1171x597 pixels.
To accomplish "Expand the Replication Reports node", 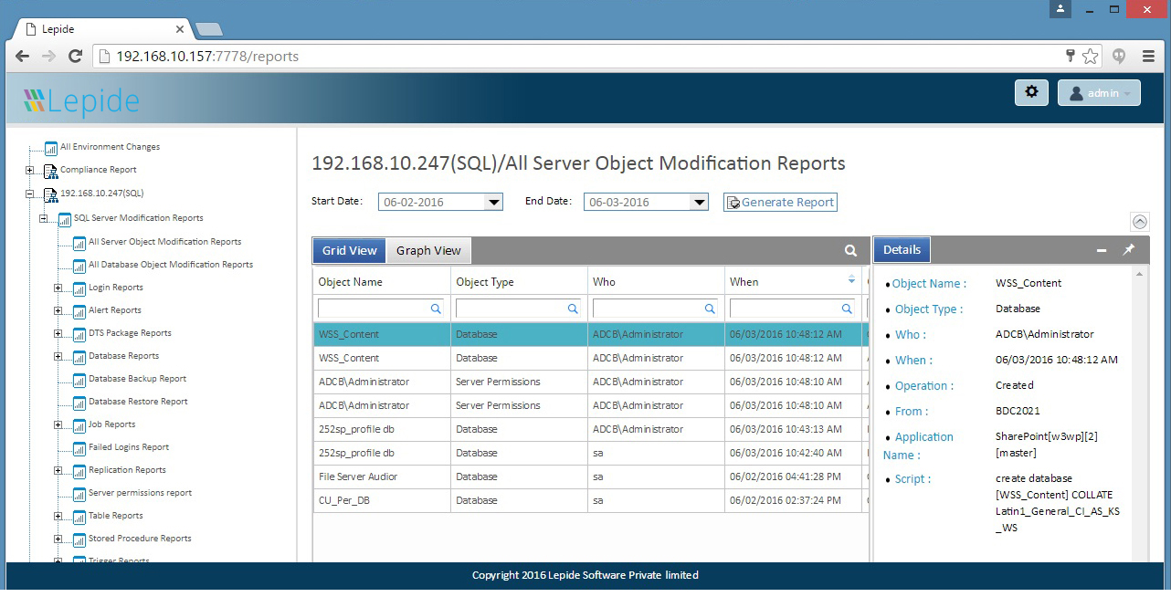I will (58, 470).
